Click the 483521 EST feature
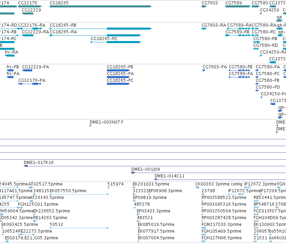Screen dimensions: 286x243 [138, 221]
